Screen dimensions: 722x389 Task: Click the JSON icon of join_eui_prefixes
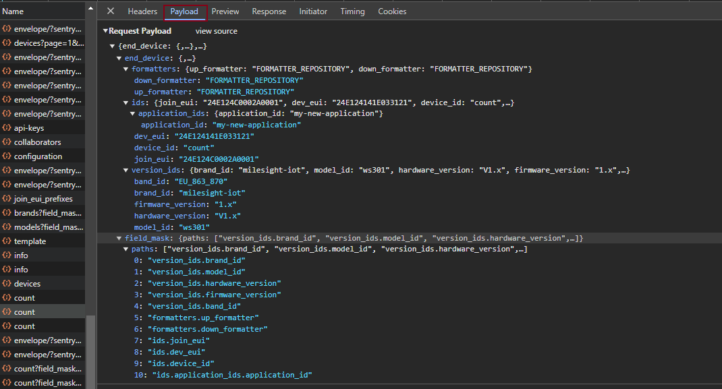point(7,198)
